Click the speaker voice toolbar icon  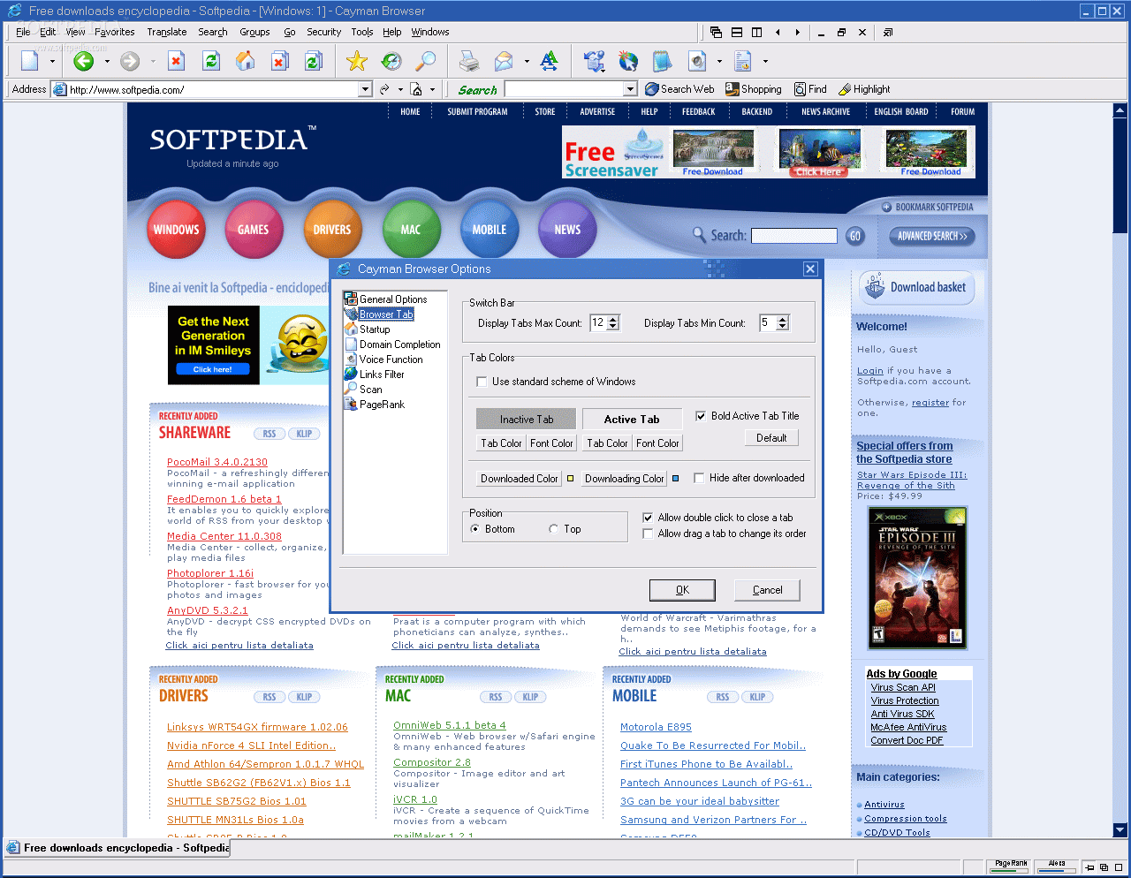[697, 61]
